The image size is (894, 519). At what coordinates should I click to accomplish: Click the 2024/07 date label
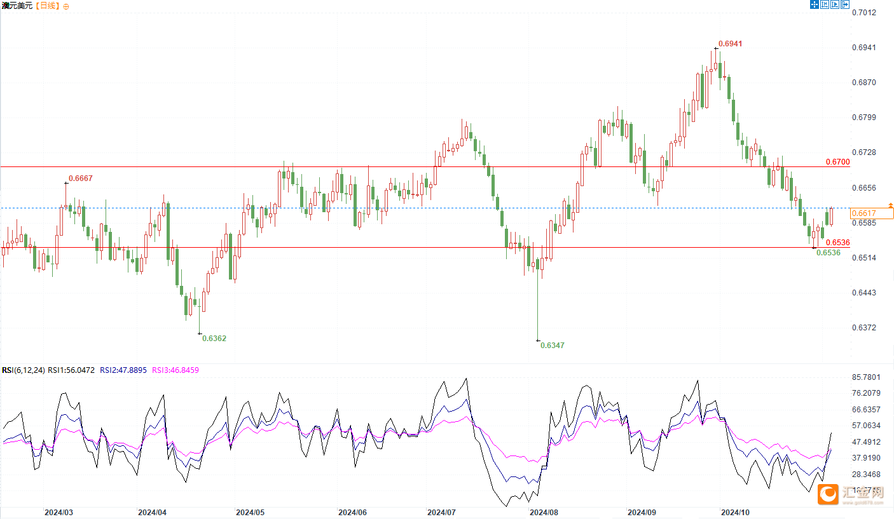[443, 512]
